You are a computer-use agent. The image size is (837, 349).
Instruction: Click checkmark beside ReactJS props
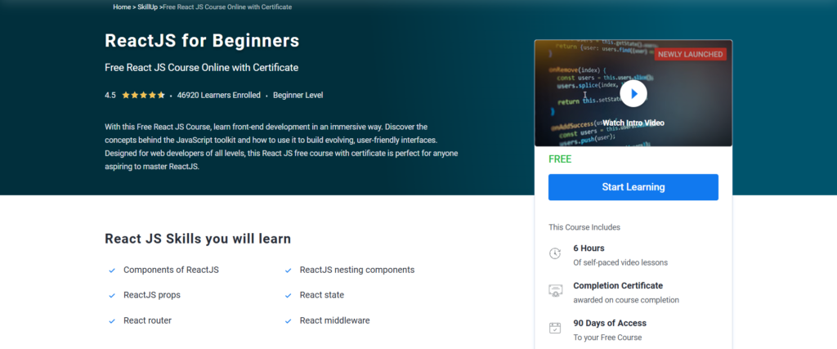[x=112, y=296]
